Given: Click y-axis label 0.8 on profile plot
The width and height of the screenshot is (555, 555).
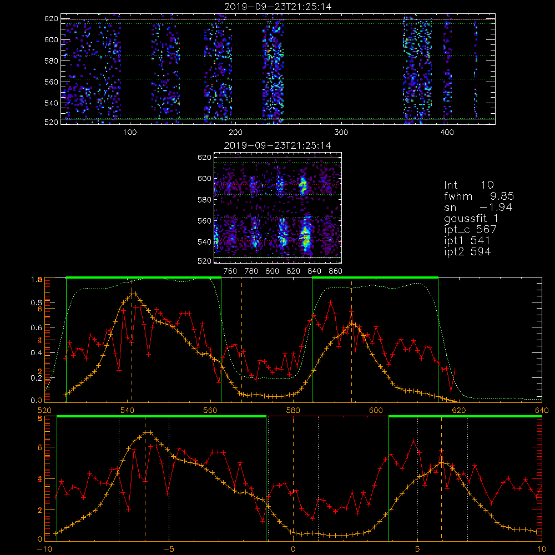Looking at the screenshot, I should (37, 302).
